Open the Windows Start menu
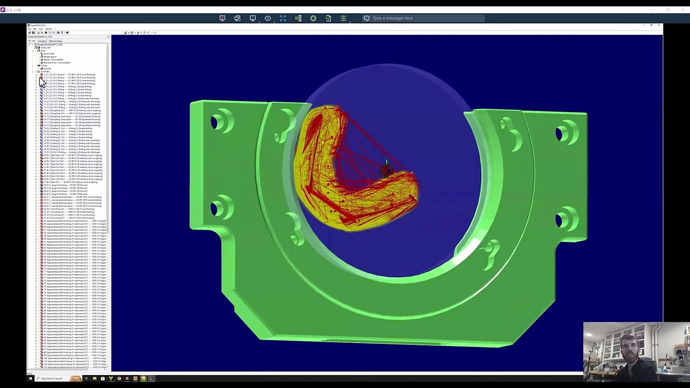 click(x=30, y=378)
